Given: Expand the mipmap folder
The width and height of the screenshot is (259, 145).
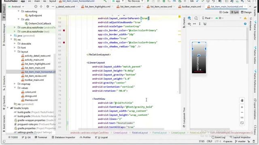Looking at the screenshot, I should 15,84.
